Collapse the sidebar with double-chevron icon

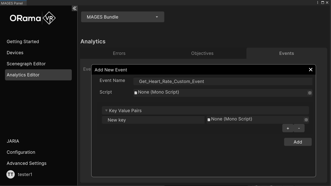tap(75, 8)
